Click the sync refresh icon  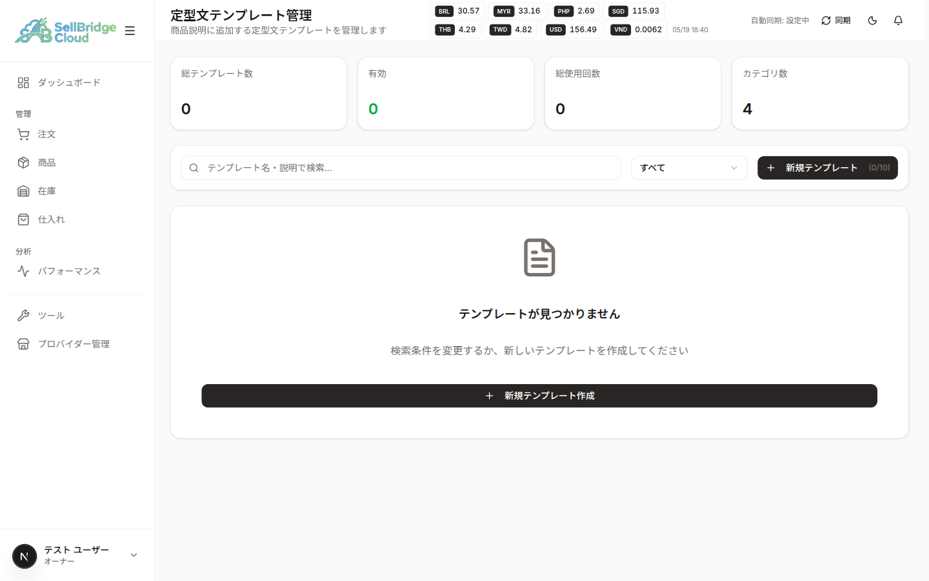pos(826,21)
